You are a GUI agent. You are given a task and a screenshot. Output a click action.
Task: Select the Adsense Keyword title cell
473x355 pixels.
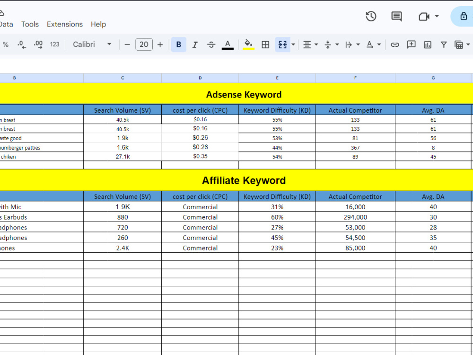click(x=236, y=94)
